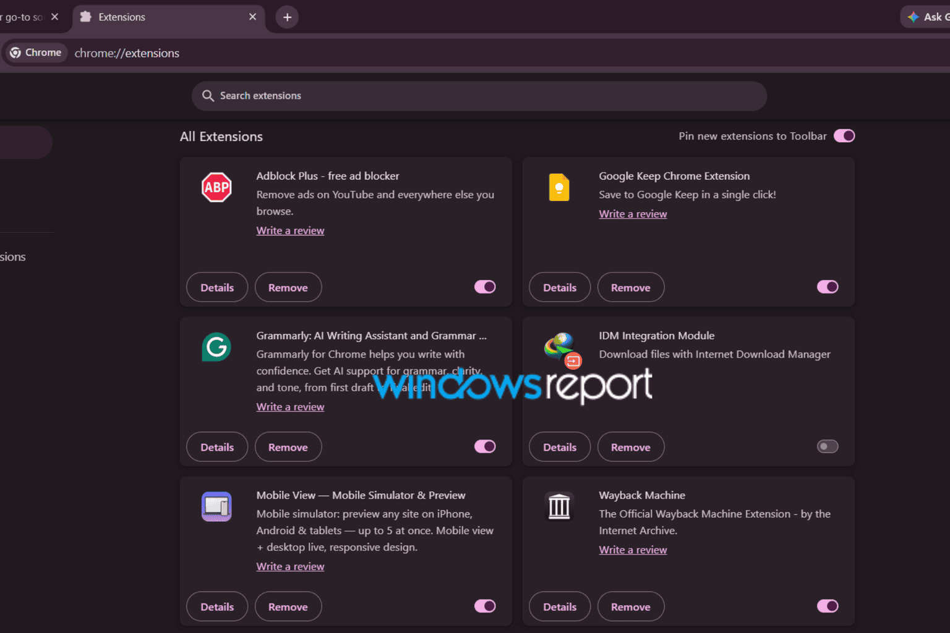Click the Mobile View extension icon
This screenshot has height=633, width=950.
coord(216,506)
